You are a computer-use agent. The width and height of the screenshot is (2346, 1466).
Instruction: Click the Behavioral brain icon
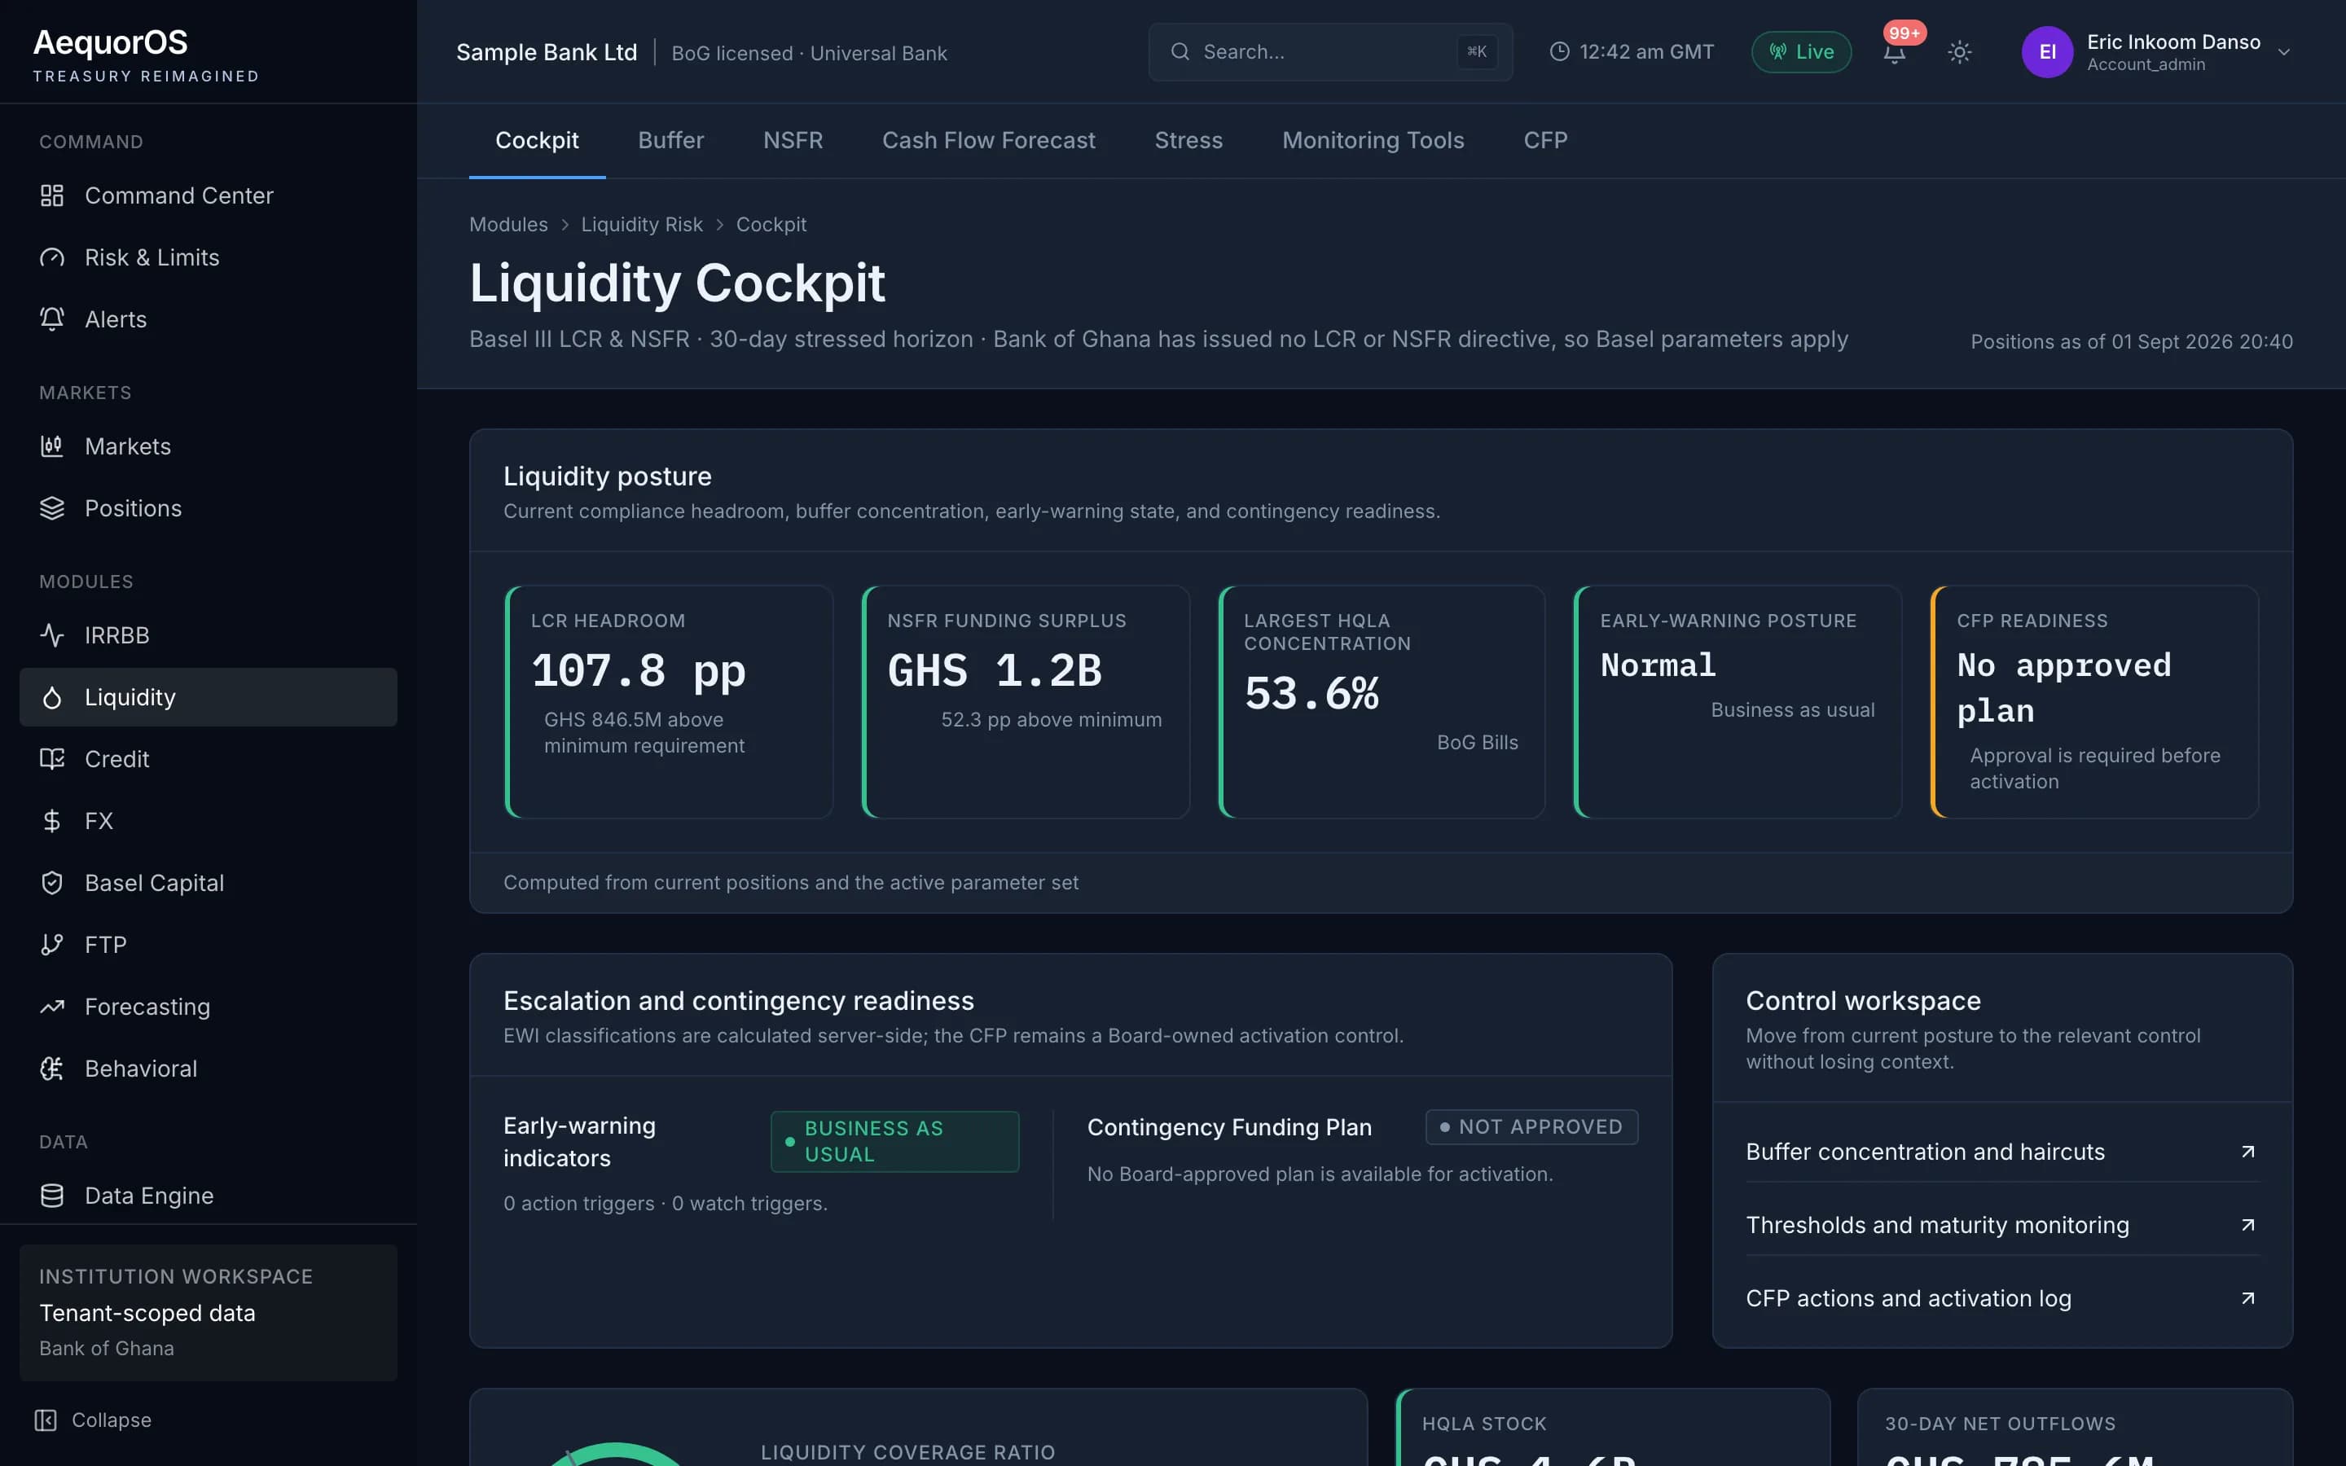tap(51, 1069)
